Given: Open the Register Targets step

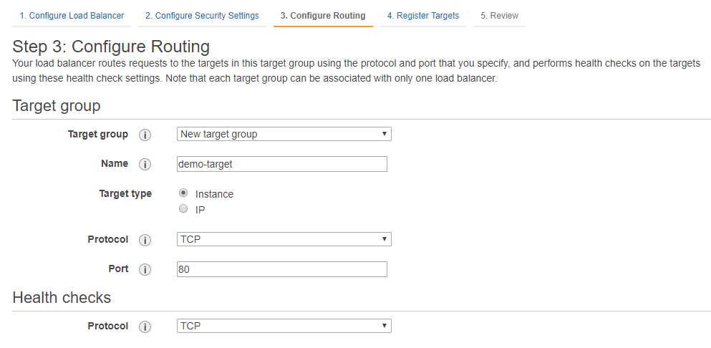Looking at the screenshot, I should pyautogui.click(x=423, y=16).
